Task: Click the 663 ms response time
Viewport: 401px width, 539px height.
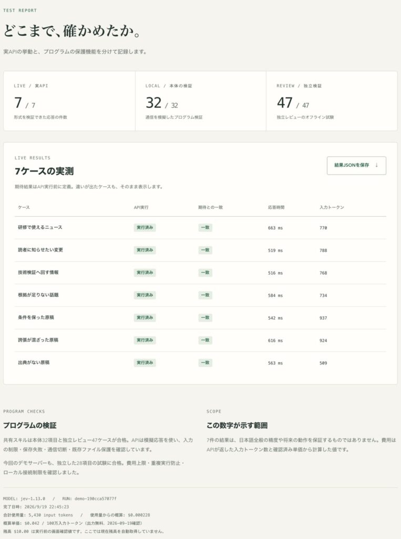Action: (275, 228)
